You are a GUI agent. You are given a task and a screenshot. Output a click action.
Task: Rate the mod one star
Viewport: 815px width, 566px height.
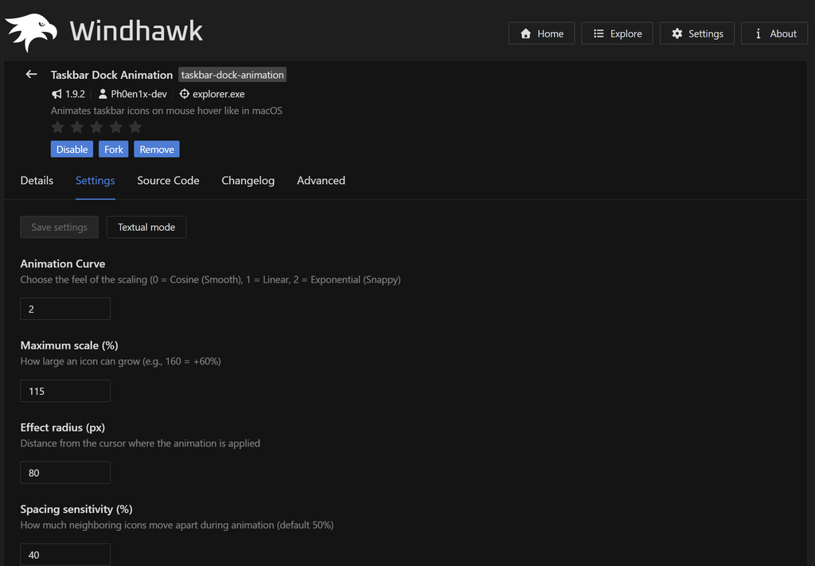coord(57,127)
